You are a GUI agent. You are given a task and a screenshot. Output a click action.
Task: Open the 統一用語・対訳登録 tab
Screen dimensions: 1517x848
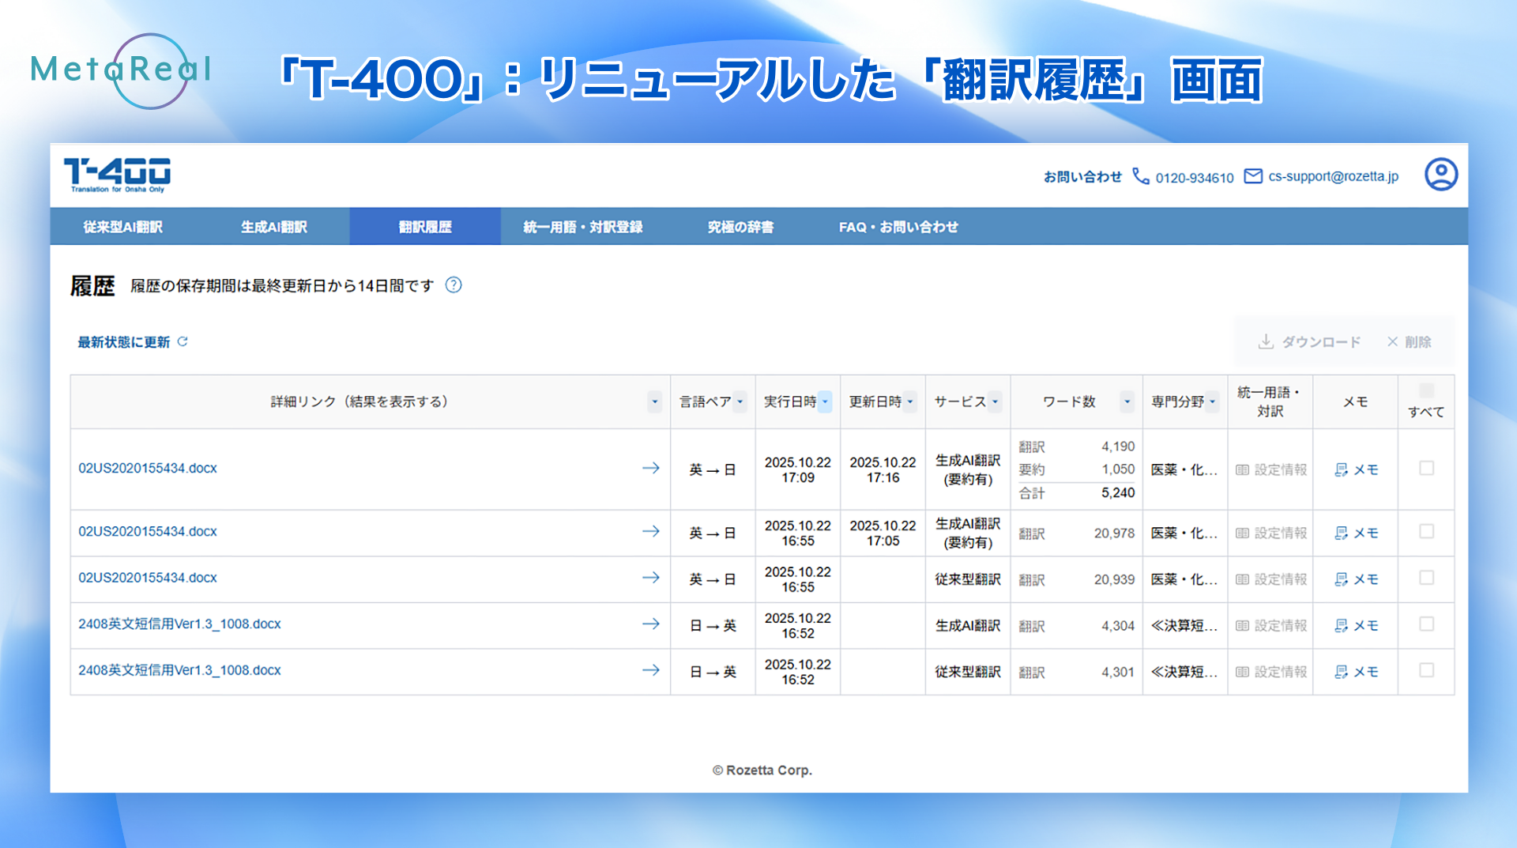click(x=582, y=227)
